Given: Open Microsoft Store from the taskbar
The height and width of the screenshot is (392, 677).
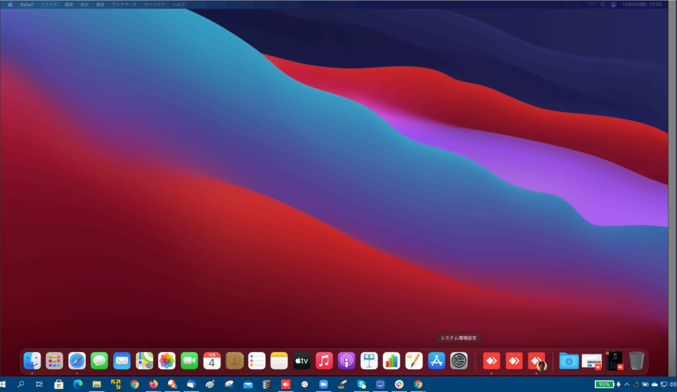Looking at the screenshot, I should pos(58,385).
